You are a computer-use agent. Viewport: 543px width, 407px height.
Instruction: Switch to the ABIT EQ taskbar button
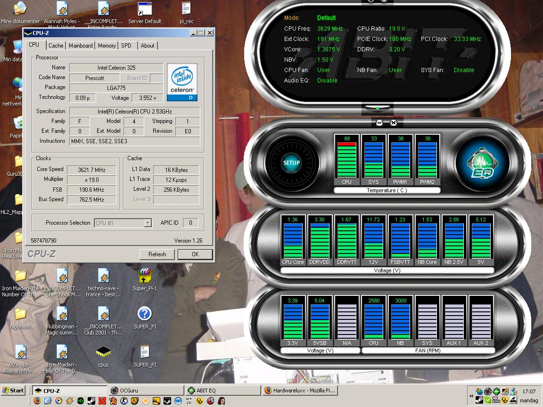pos(223,391)
